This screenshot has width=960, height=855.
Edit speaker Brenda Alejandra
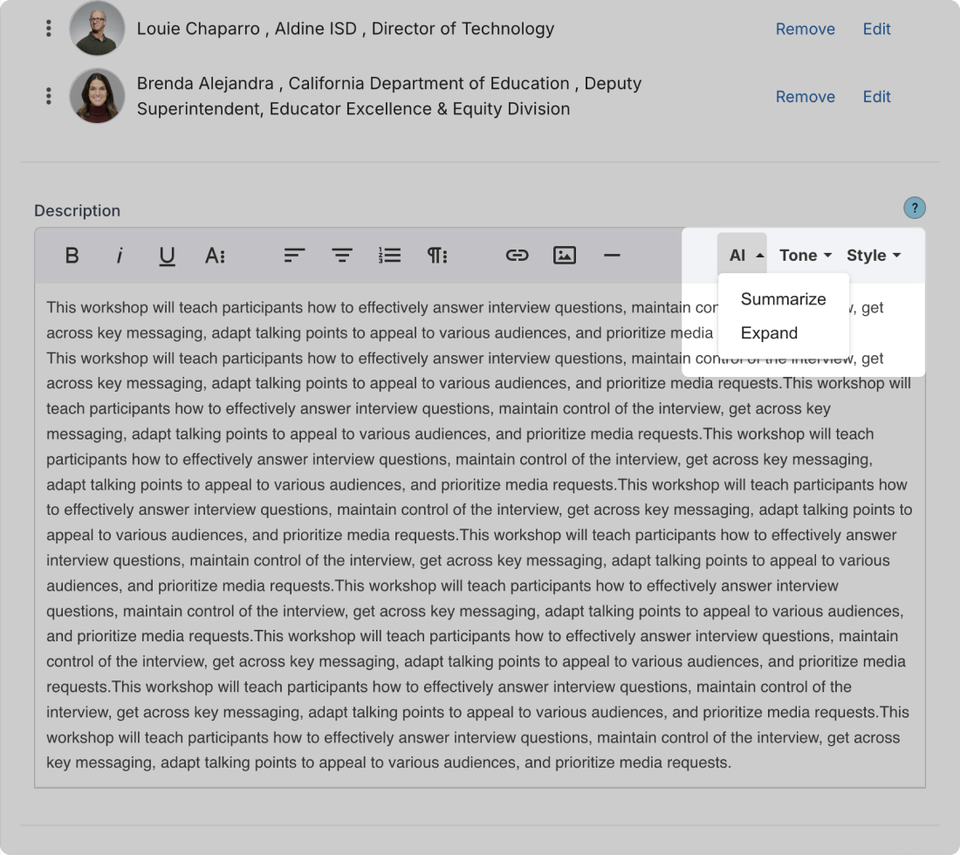pyautogui.click(x=877, y=97)
